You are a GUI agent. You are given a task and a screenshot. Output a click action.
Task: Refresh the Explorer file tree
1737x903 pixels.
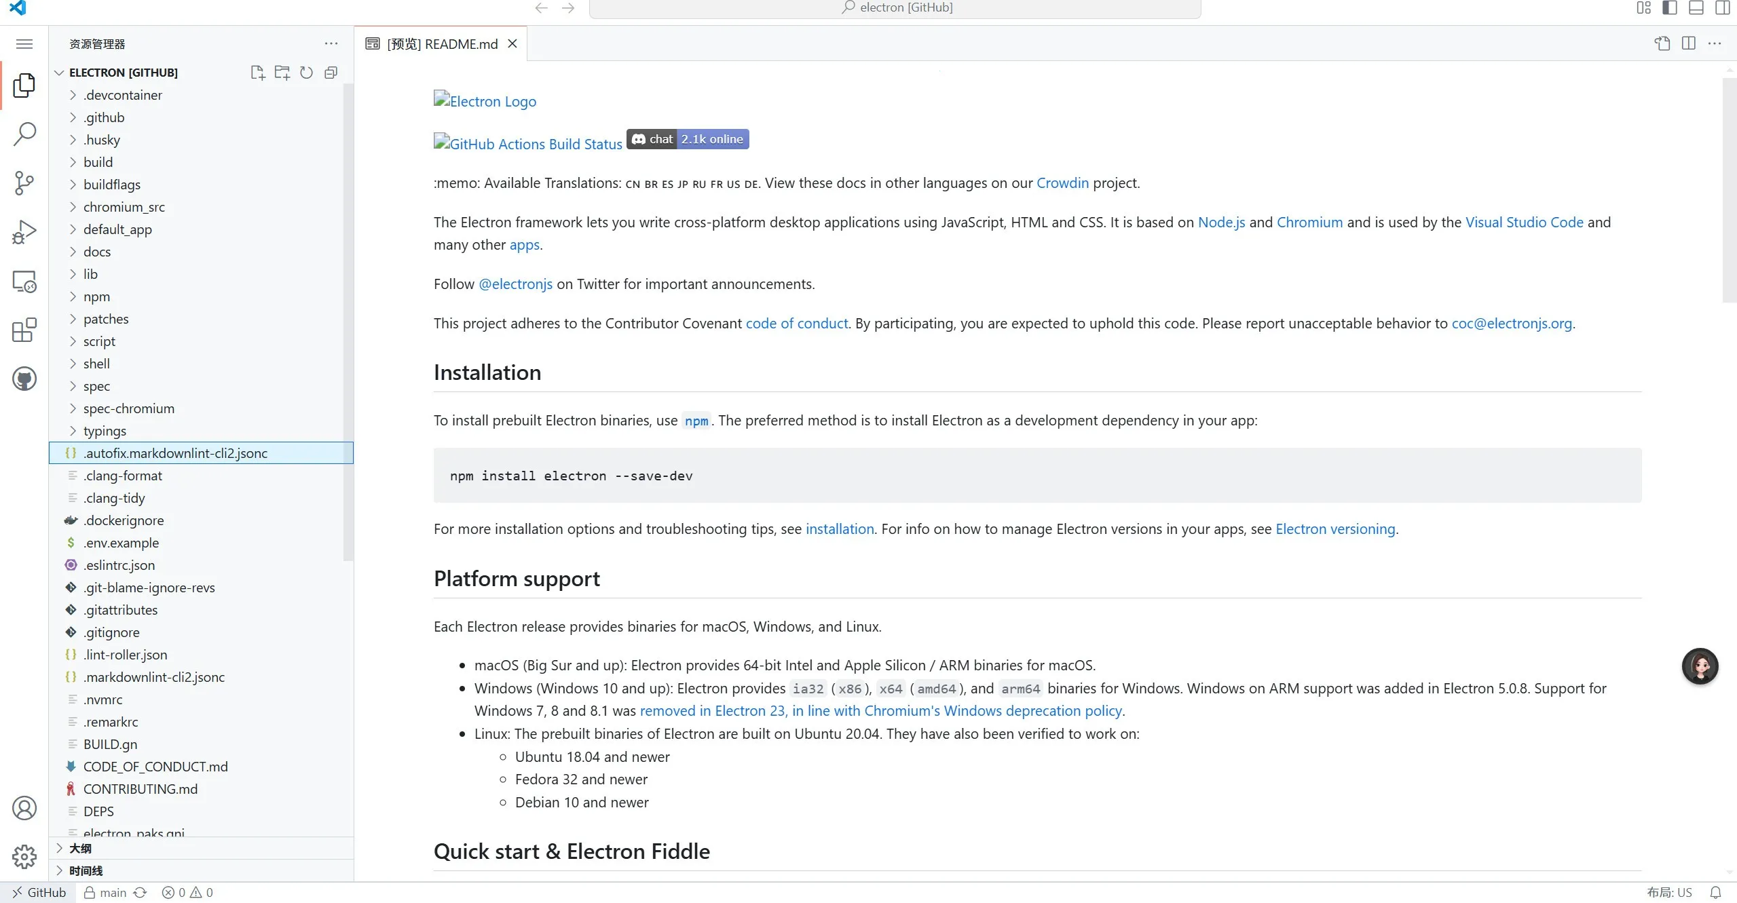(306, 73)
